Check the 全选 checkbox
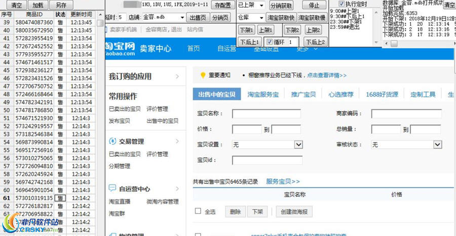The image size is (456, 236). click(x=198, y=211)
